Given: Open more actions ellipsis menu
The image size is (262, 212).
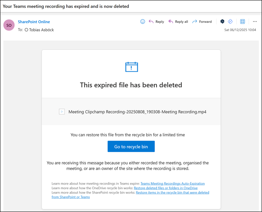Looking at the screenshot, I should 255,22.
